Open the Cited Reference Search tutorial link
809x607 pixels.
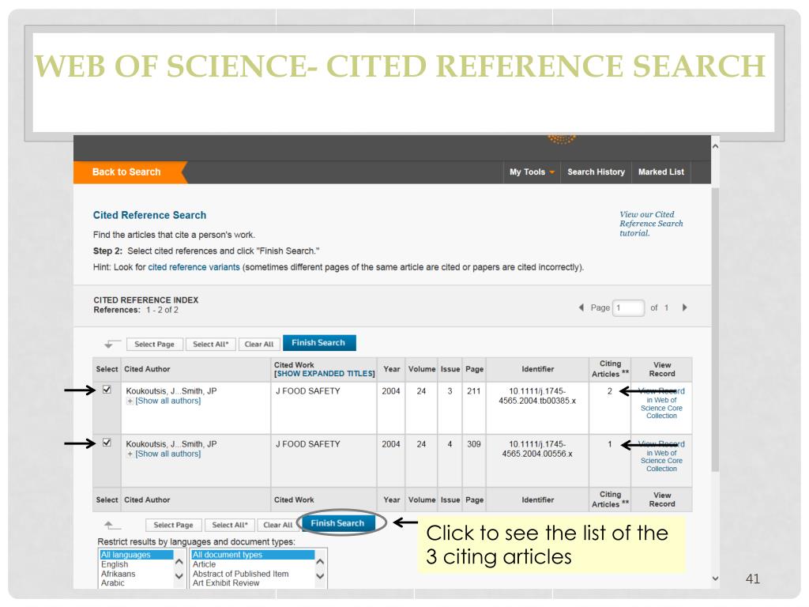(651, 224)
